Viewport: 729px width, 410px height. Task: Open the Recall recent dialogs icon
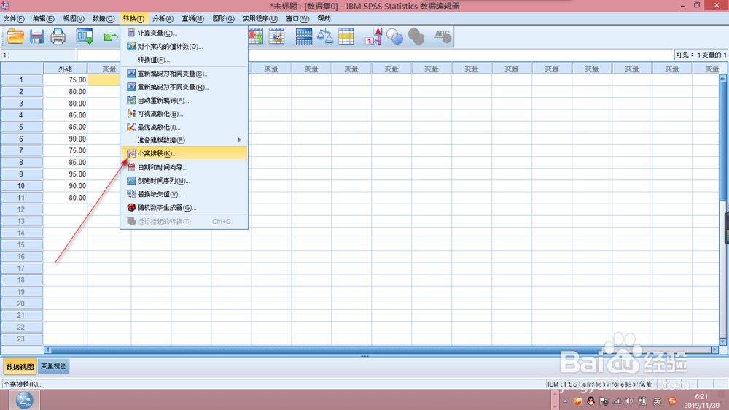tap(85, 36)
